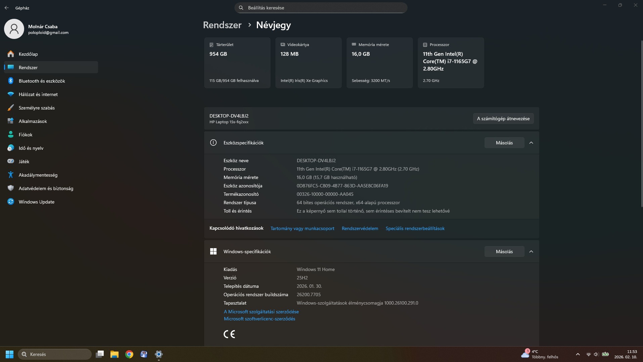
Task: Open the user profile avatar
Action: coord(14,29)
